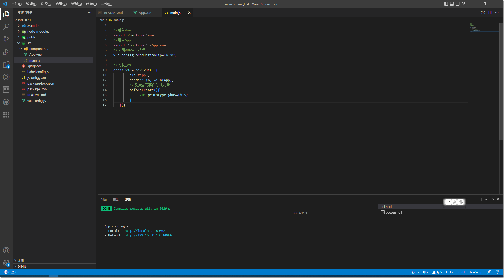Open the Explorer view in activity bar
The height and width of the screenshot is (278, 504).
pyautogui.click(x=6, y=14)
